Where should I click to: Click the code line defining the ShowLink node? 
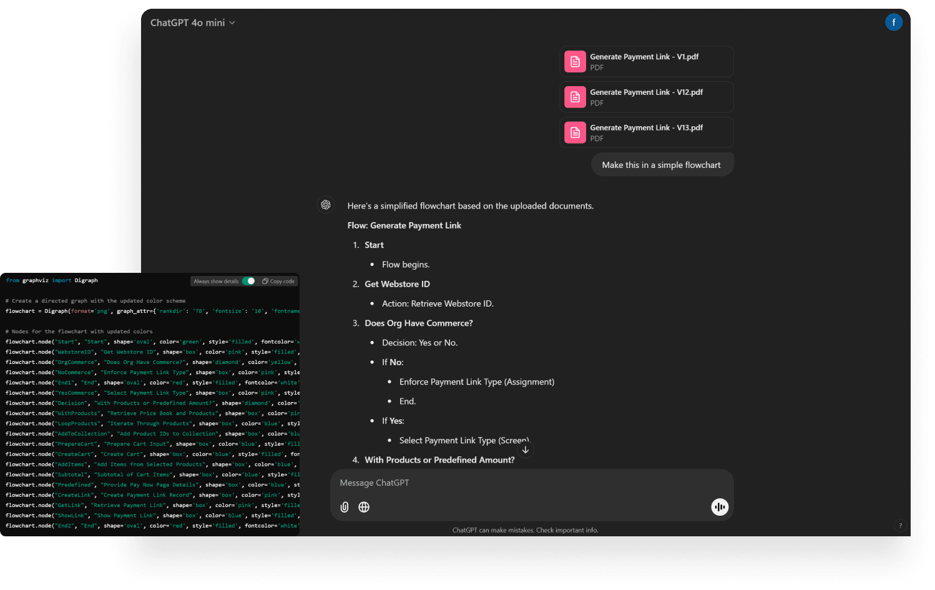153,516
